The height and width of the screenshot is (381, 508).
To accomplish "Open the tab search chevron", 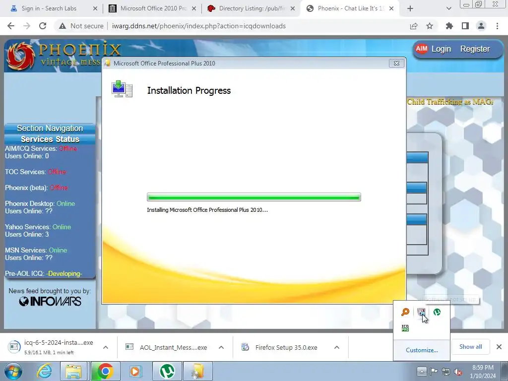I will coord(448,8).
